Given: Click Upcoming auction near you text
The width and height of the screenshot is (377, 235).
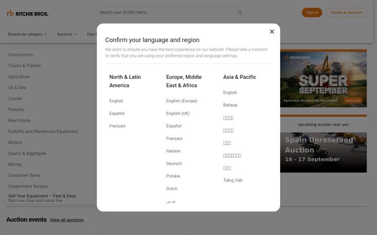Looking at the screenshot, I should pyautogui.click(x=323, y=125).
